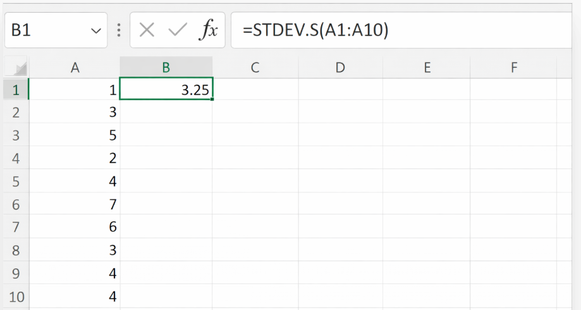581x310 pixels.
Task: Select column B header
Action: click(x=166, y=68)
